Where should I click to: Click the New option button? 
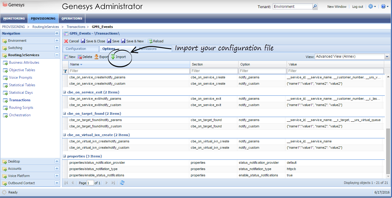click(70, 57)
